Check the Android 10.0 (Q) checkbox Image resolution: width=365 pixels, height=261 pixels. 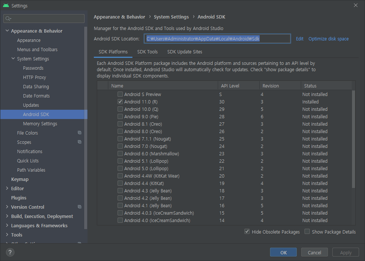[120, 109]
